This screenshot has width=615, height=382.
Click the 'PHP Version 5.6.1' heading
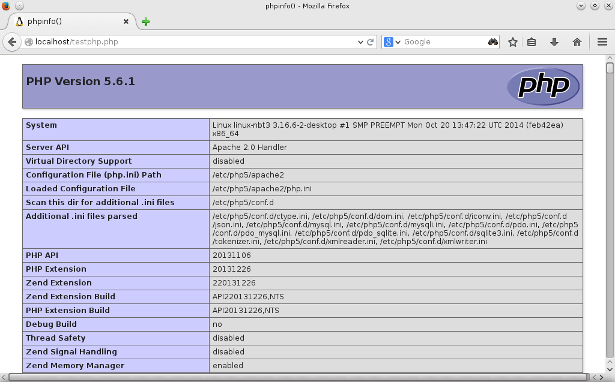tap(80, 82)
